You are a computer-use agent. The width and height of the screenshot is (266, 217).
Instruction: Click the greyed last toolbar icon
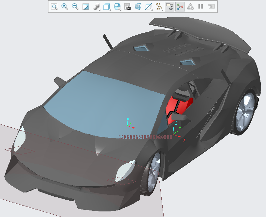211,7
